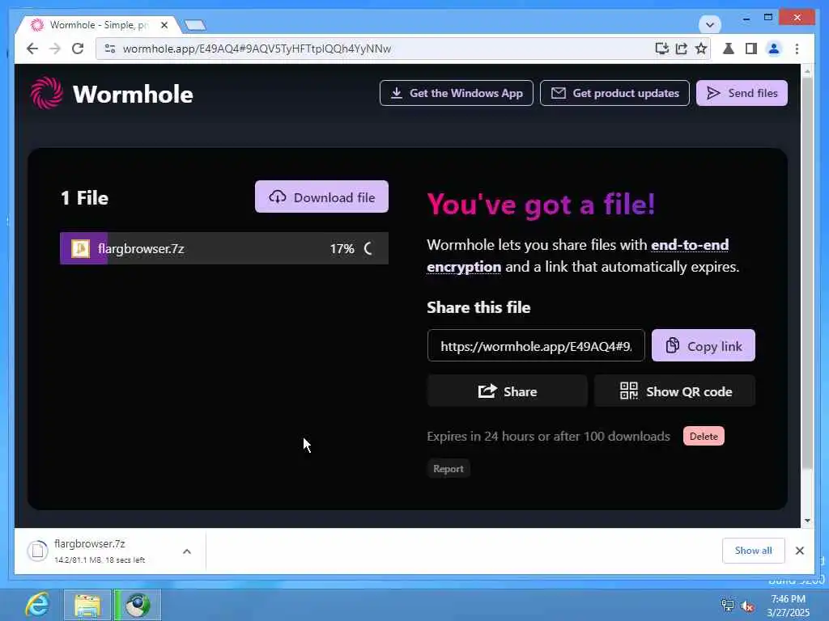Click the share link URL field
Viewport: 829px width, 621px height.
point(536,346)
